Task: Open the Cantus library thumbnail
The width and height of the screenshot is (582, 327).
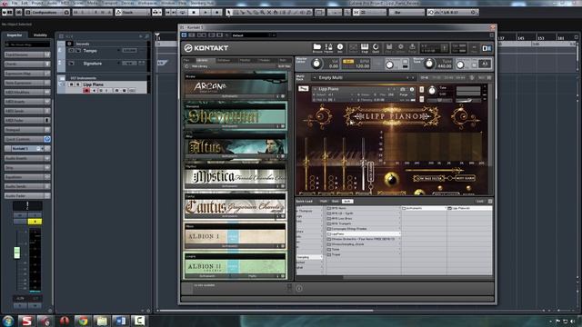Action: click(236, 207)
